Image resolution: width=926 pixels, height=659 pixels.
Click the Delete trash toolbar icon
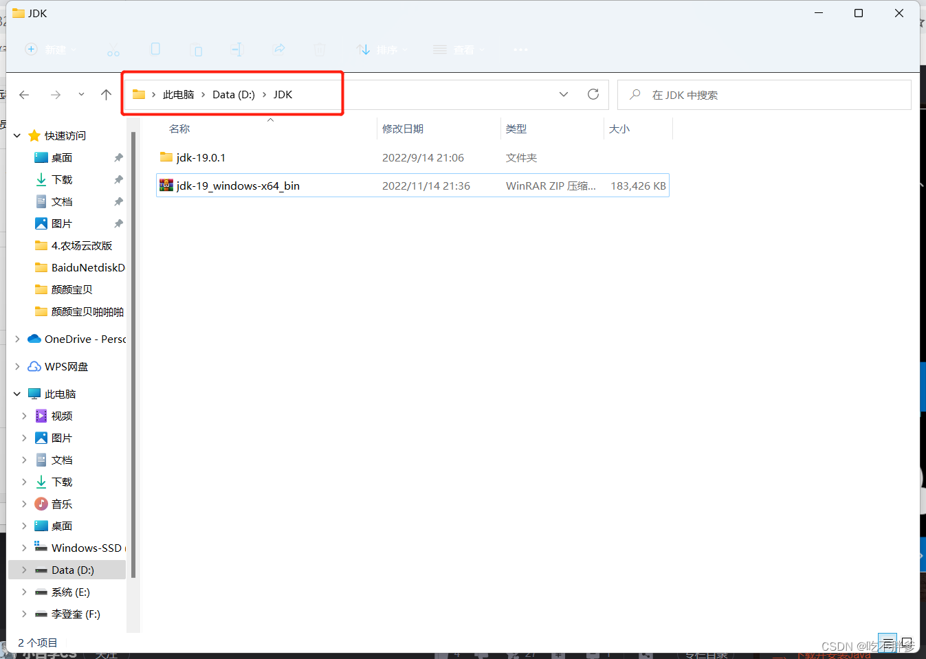pyautogui.click(x=320, y=49)
